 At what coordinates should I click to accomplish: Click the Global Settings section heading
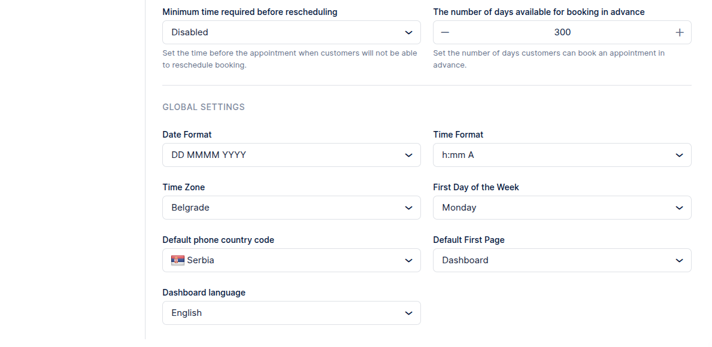(204, 107)
